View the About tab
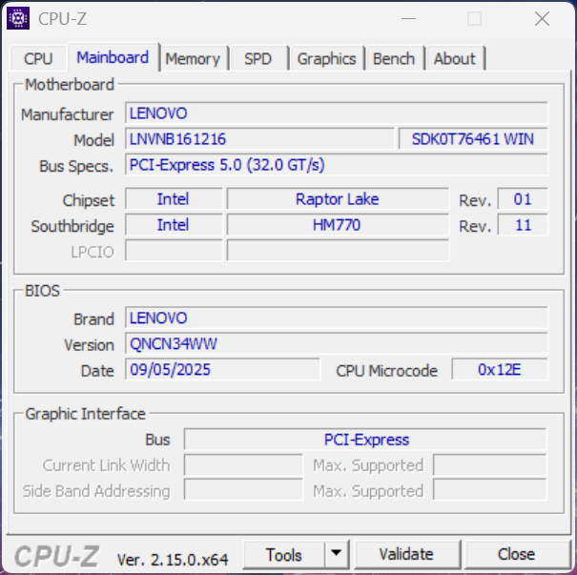Image resolution: width=577 pixels, height=575 pixels. (x=454, y=58)
